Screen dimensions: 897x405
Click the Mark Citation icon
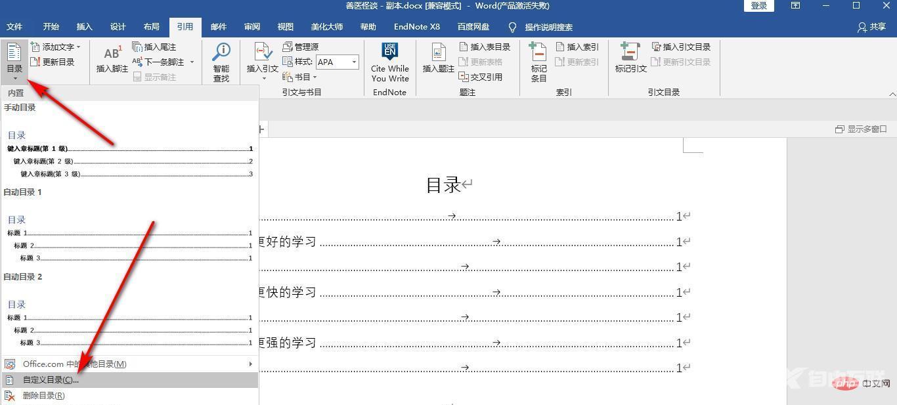coord(630,53)
